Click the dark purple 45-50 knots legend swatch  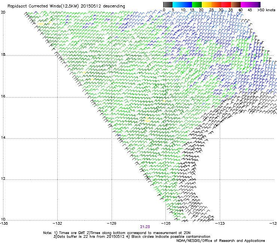coord(255,4)
